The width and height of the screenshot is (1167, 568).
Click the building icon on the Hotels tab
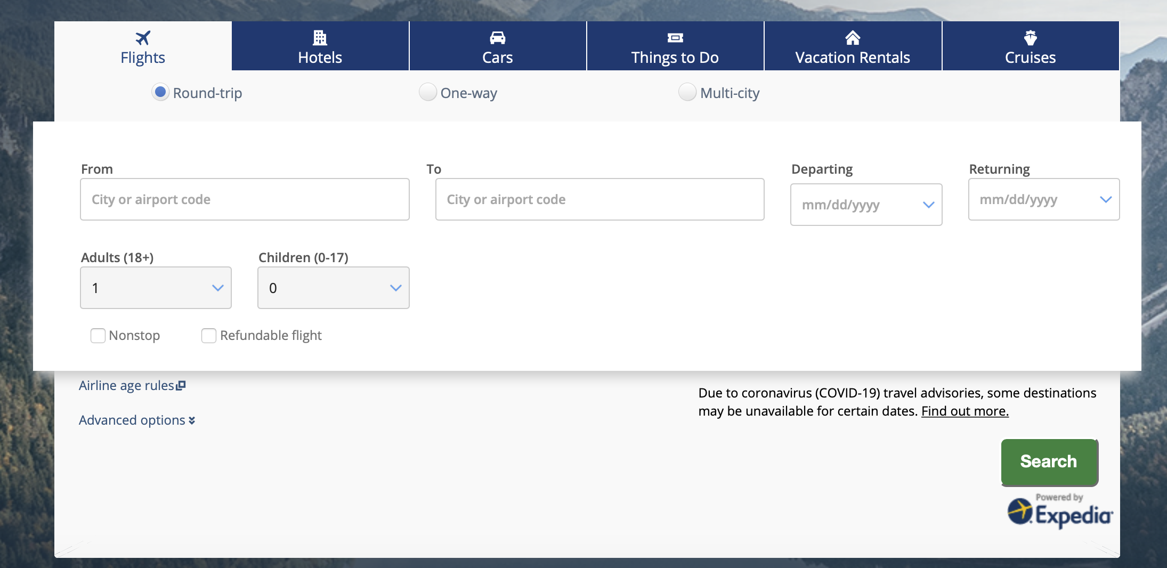[x=320, y=38]
